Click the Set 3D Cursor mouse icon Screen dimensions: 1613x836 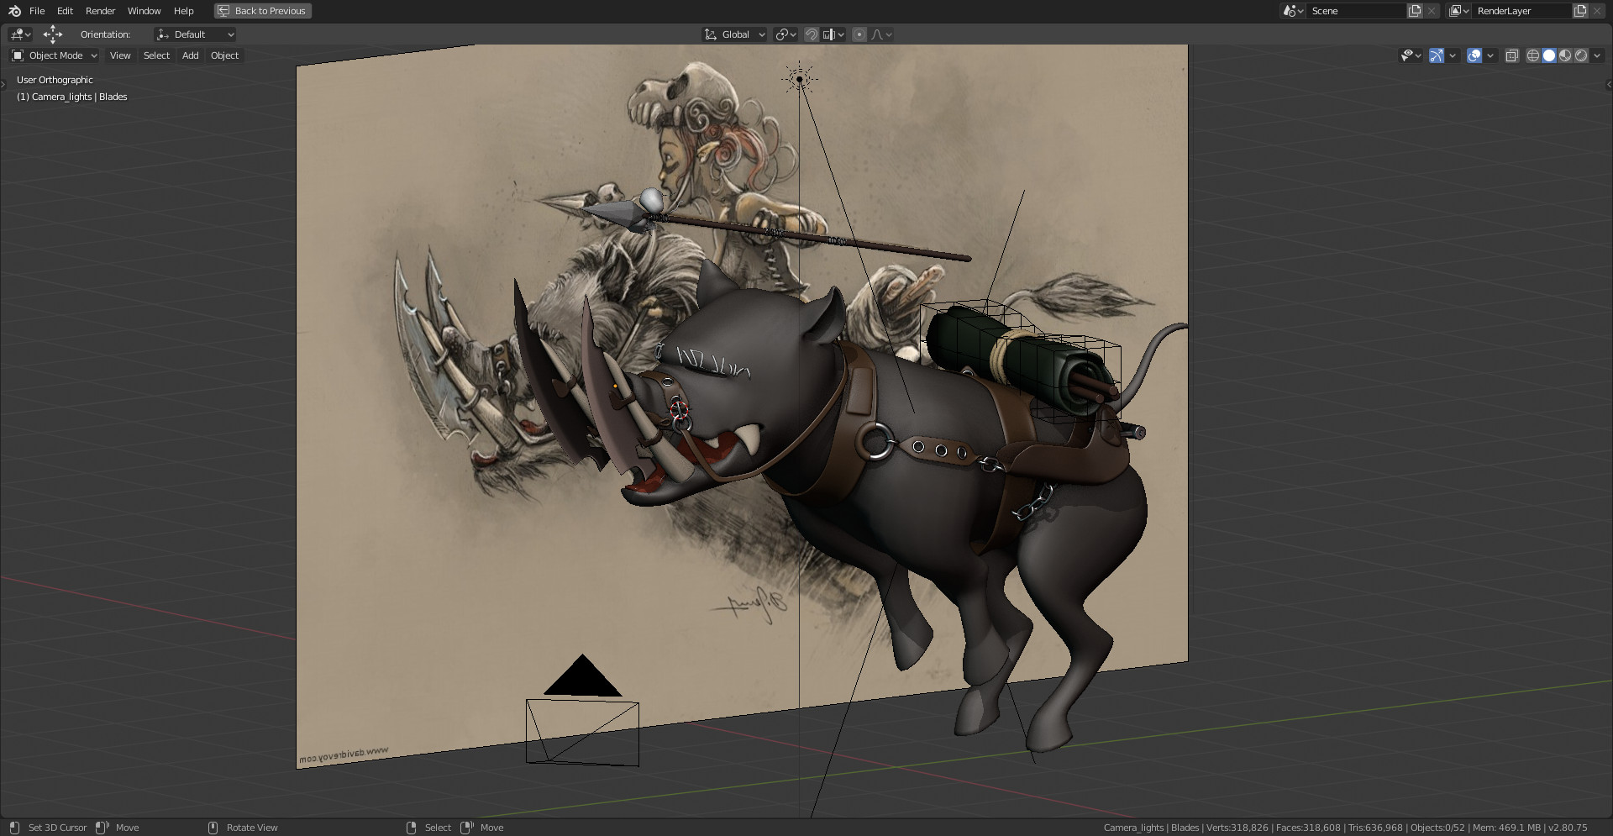point(14,828)
